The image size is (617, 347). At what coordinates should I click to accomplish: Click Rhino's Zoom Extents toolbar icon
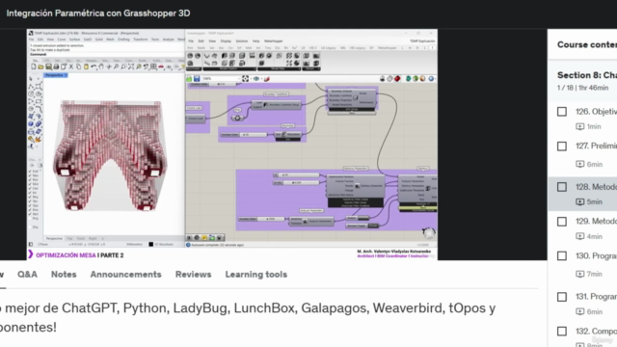click(x=131, y=67)
